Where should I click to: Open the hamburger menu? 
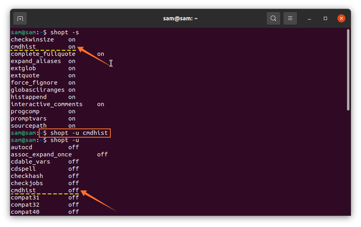(x=290, y=18)
